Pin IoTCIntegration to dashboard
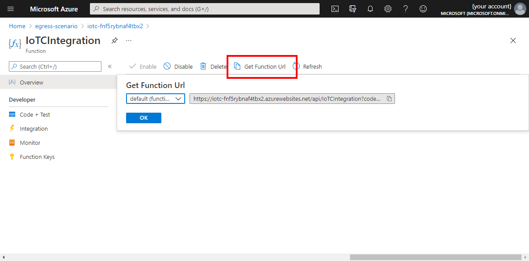 click(114, 40)
